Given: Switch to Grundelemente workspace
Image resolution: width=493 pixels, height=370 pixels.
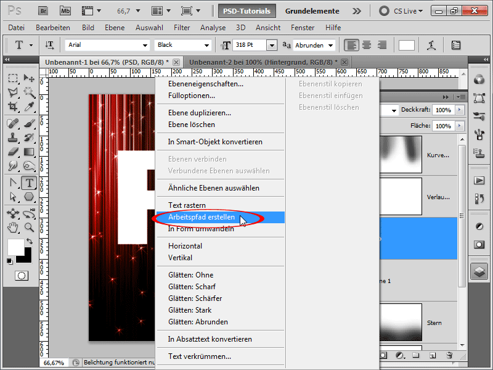Looking at the screenshot, I should tap(312, 11).
